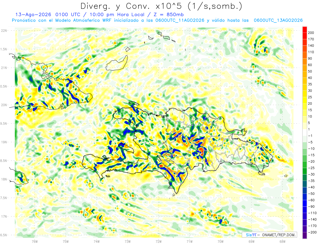317x245 pixels.
Task: Click the colorbar value -90
Action: (312, 206)
